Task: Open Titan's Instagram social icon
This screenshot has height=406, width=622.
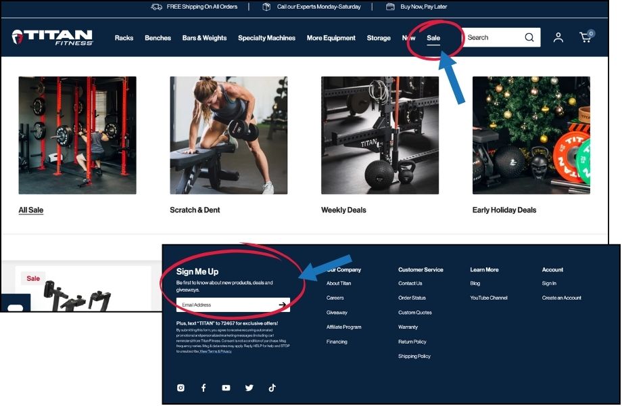Action: coord(181,387)
